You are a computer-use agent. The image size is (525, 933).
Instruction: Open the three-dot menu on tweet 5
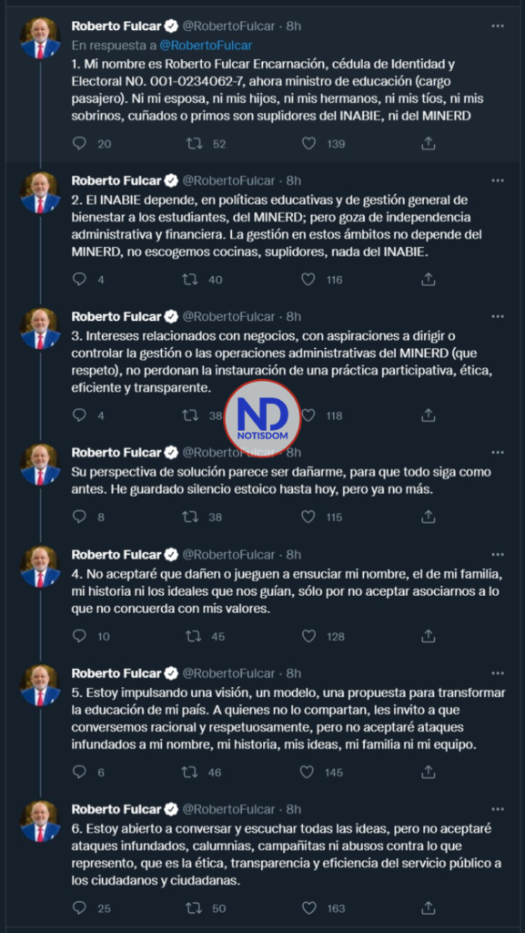498,673
